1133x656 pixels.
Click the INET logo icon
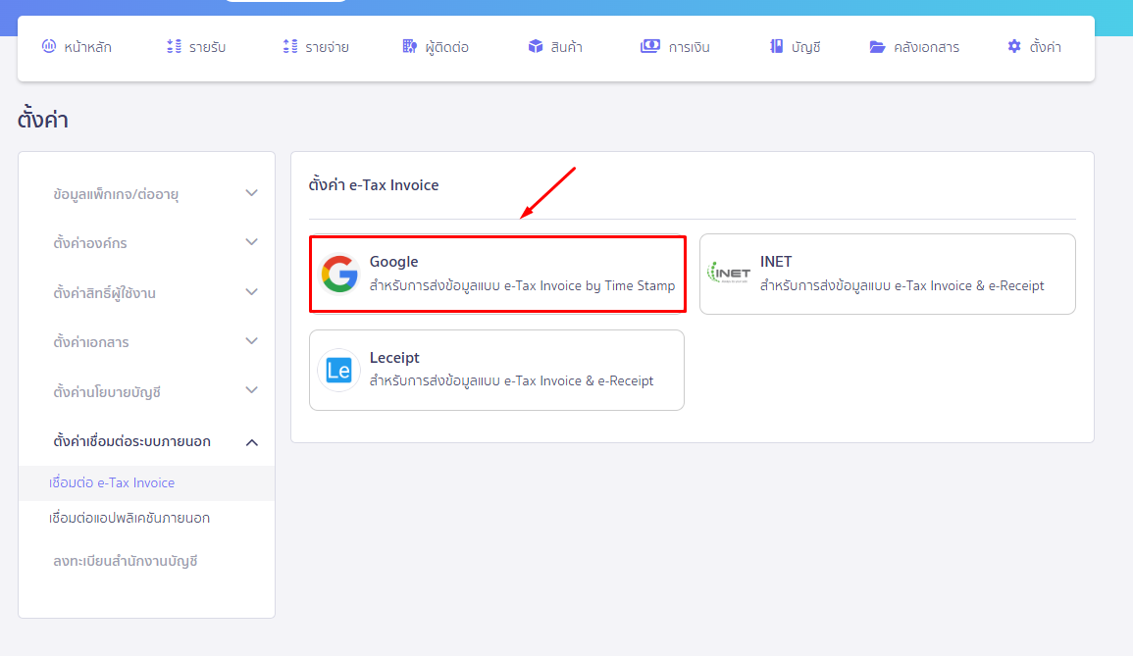coord(729,274)
